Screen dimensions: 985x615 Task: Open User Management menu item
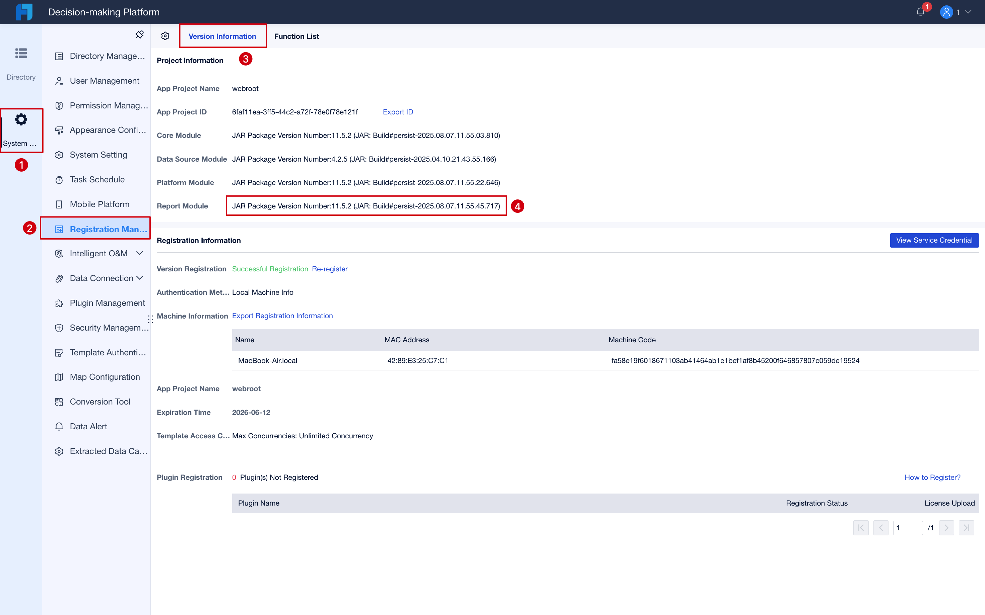coord(97,81)
